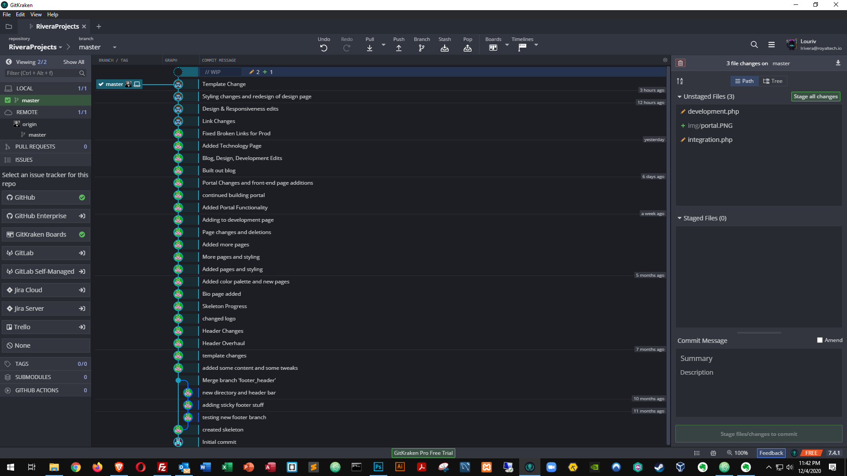847x476 pixels.
Task: Toggle the checkbox next to local master branch
Action: (7, 100)
